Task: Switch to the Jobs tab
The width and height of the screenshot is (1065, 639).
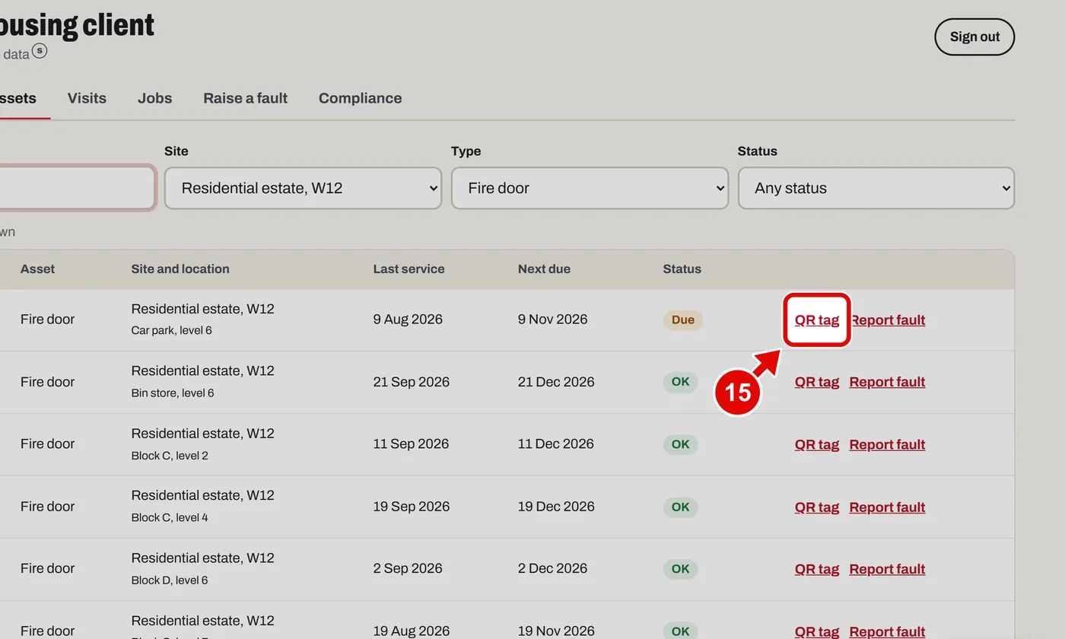Action: (154, 98)
